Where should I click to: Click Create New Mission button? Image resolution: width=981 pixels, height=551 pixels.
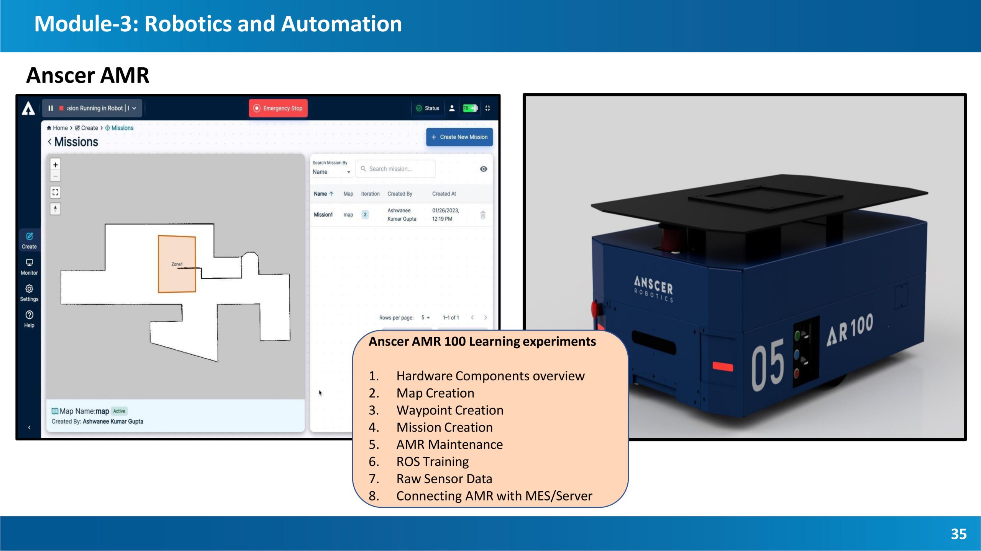459,137
